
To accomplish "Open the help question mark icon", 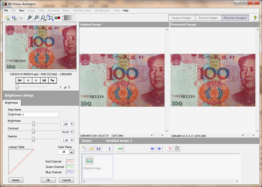I will [255, 17].
